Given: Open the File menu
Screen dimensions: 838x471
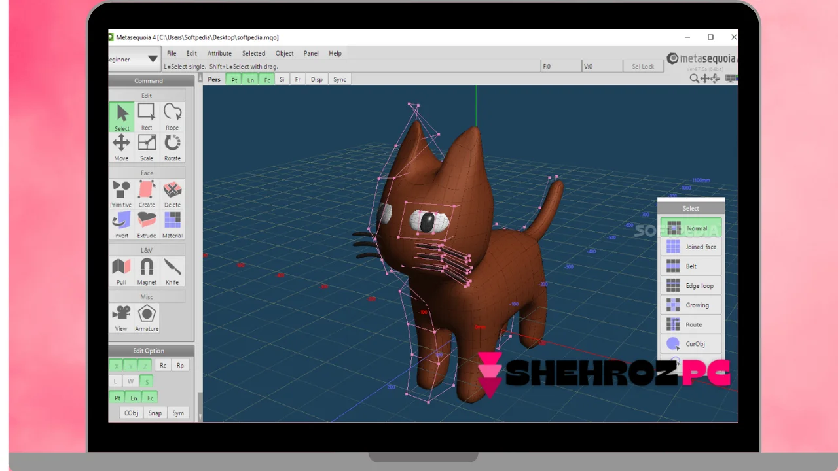Looking at the screenshot, I should click(x=172, y=53).
